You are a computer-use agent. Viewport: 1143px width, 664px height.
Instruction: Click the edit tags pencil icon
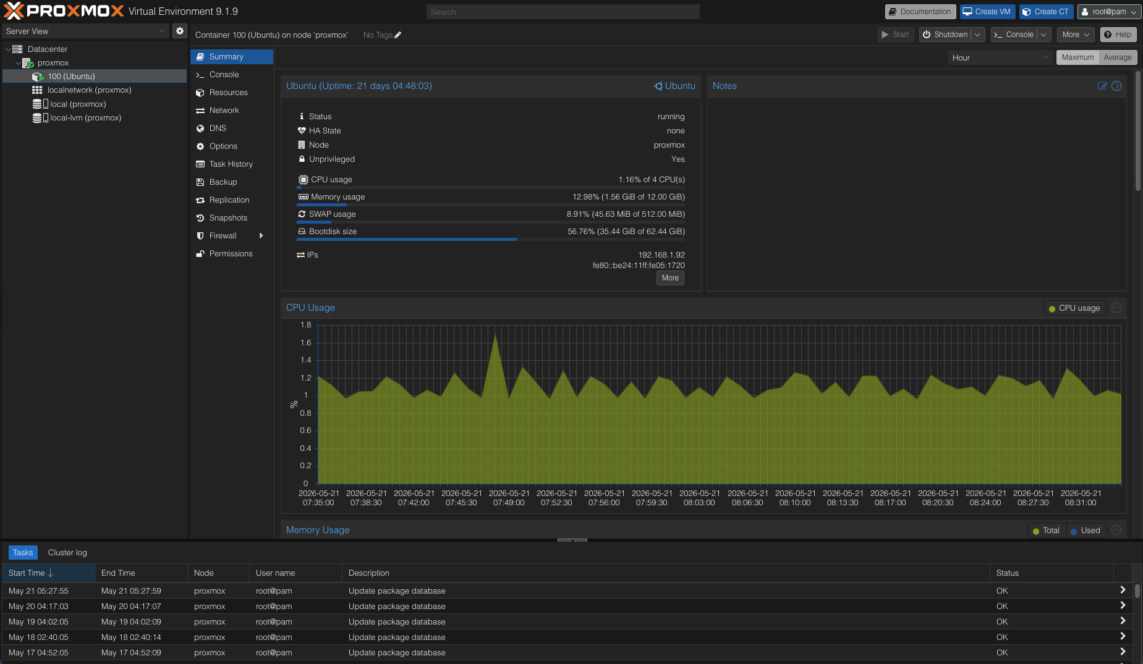[398, 35]
